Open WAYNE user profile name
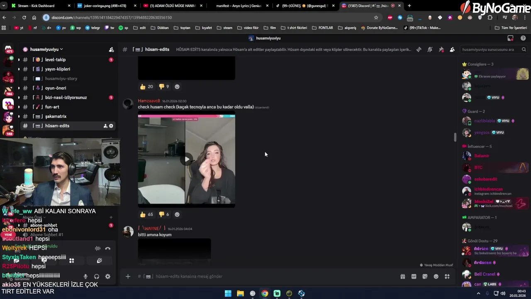531x299 pixels. [151, 228]
